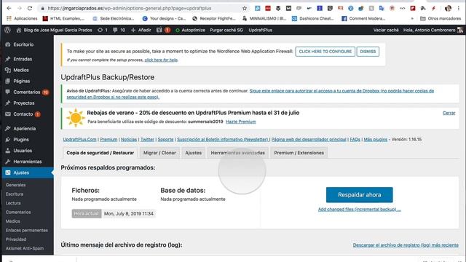Open the Sede Electrónica bookmark
Screen dimensions: 466x262
click(114, 18)
